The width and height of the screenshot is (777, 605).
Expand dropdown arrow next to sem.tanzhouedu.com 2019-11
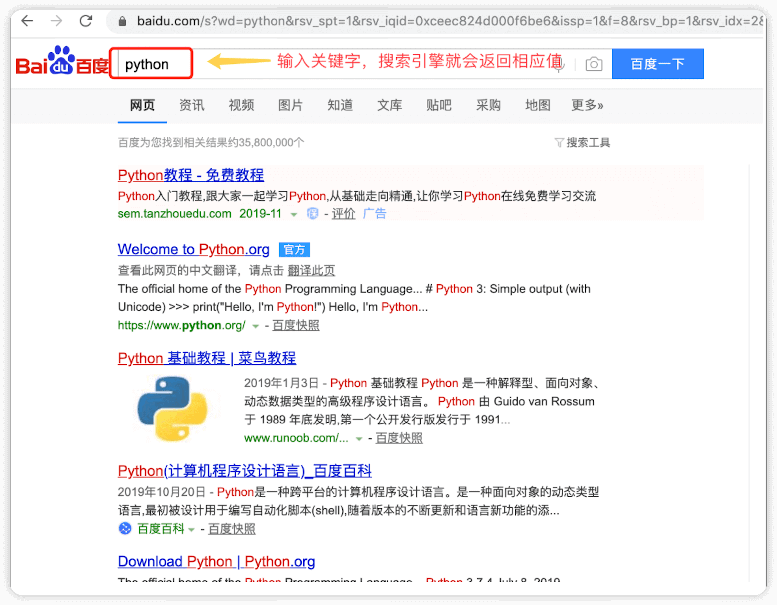click(x=294, y=215)
